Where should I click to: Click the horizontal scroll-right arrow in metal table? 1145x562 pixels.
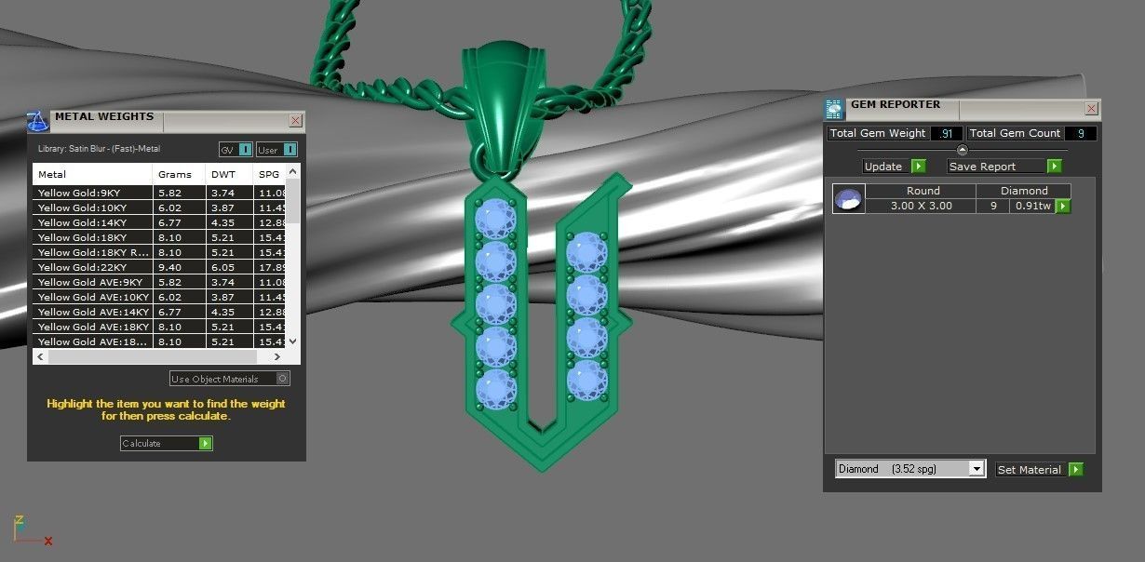tap(278, 357)
